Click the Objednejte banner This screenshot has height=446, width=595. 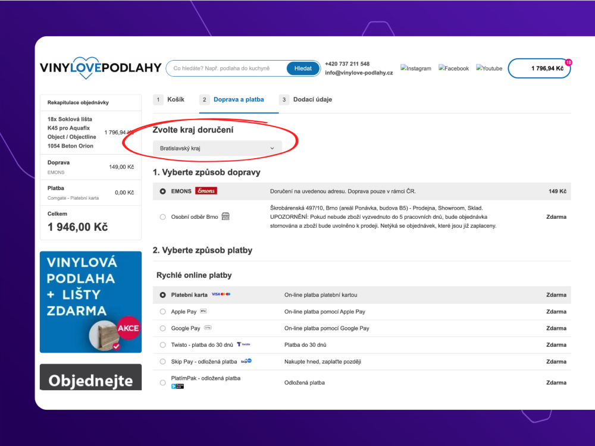[90, 378]
